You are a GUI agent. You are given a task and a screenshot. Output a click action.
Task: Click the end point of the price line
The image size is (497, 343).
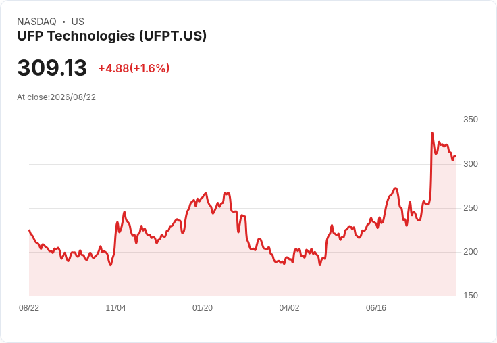tap(456, 156)
